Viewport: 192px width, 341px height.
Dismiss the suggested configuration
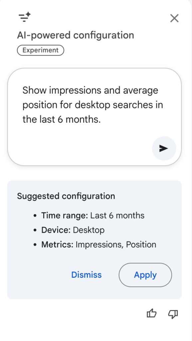[87, 275]
